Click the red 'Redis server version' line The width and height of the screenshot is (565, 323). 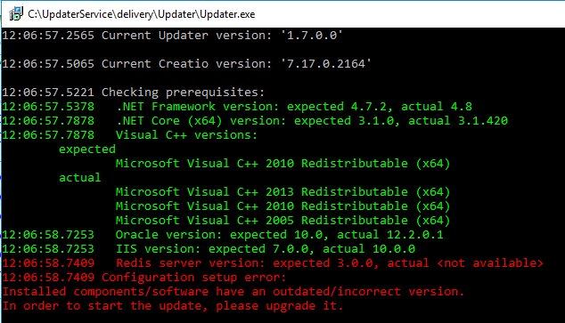pos(273,262)
